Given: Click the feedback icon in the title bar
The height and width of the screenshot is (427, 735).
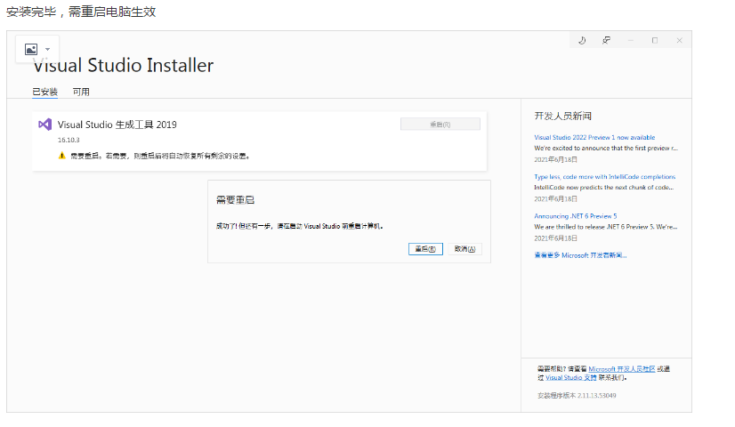Looking at the screenshot, I should tap(606, 41).
